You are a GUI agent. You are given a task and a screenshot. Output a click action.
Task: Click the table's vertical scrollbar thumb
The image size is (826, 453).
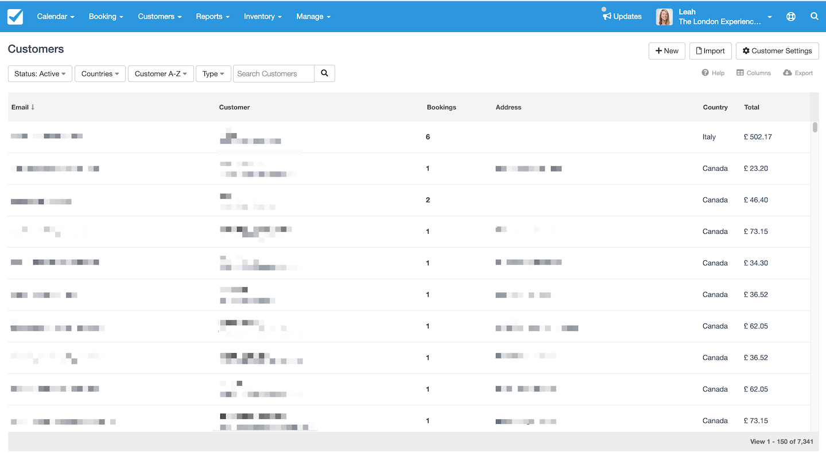tap(815, 127)
